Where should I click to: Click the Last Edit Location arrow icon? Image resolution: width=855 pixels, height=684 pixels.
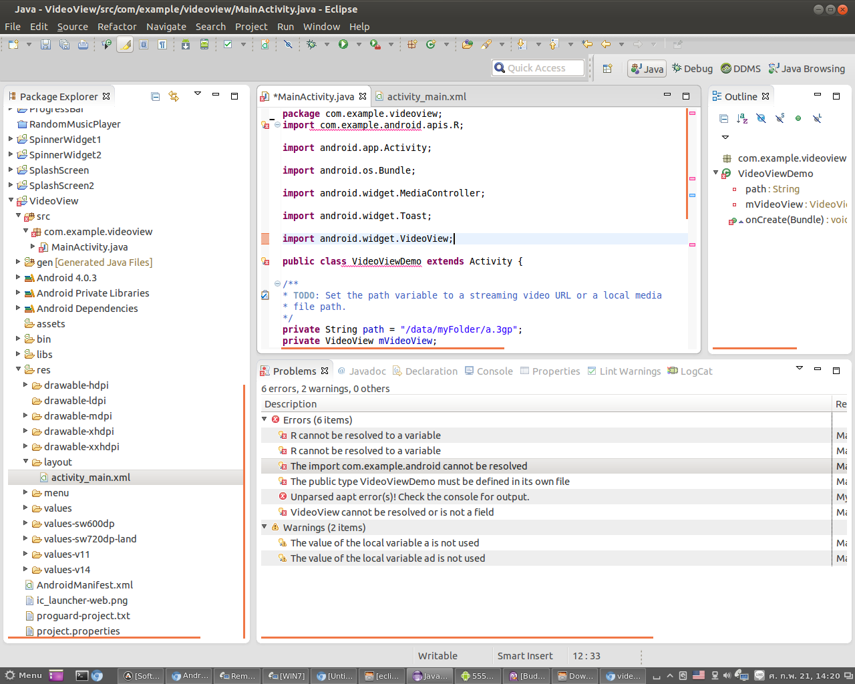pyautogui.click(x=587, y=44)
